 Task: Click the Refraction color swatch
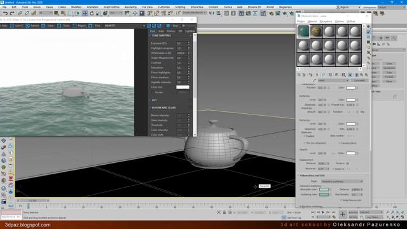pos(350,124)
